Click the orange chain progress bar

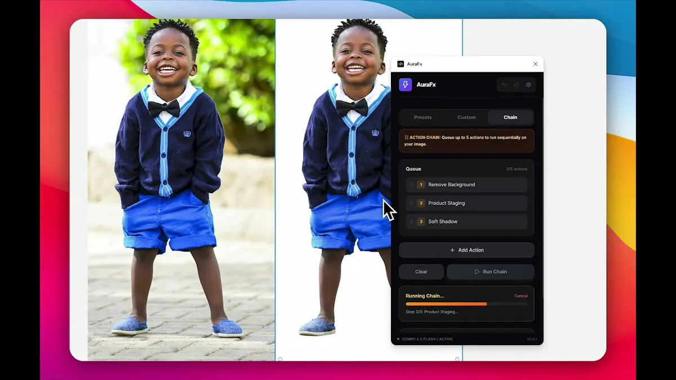pos(466,304)
